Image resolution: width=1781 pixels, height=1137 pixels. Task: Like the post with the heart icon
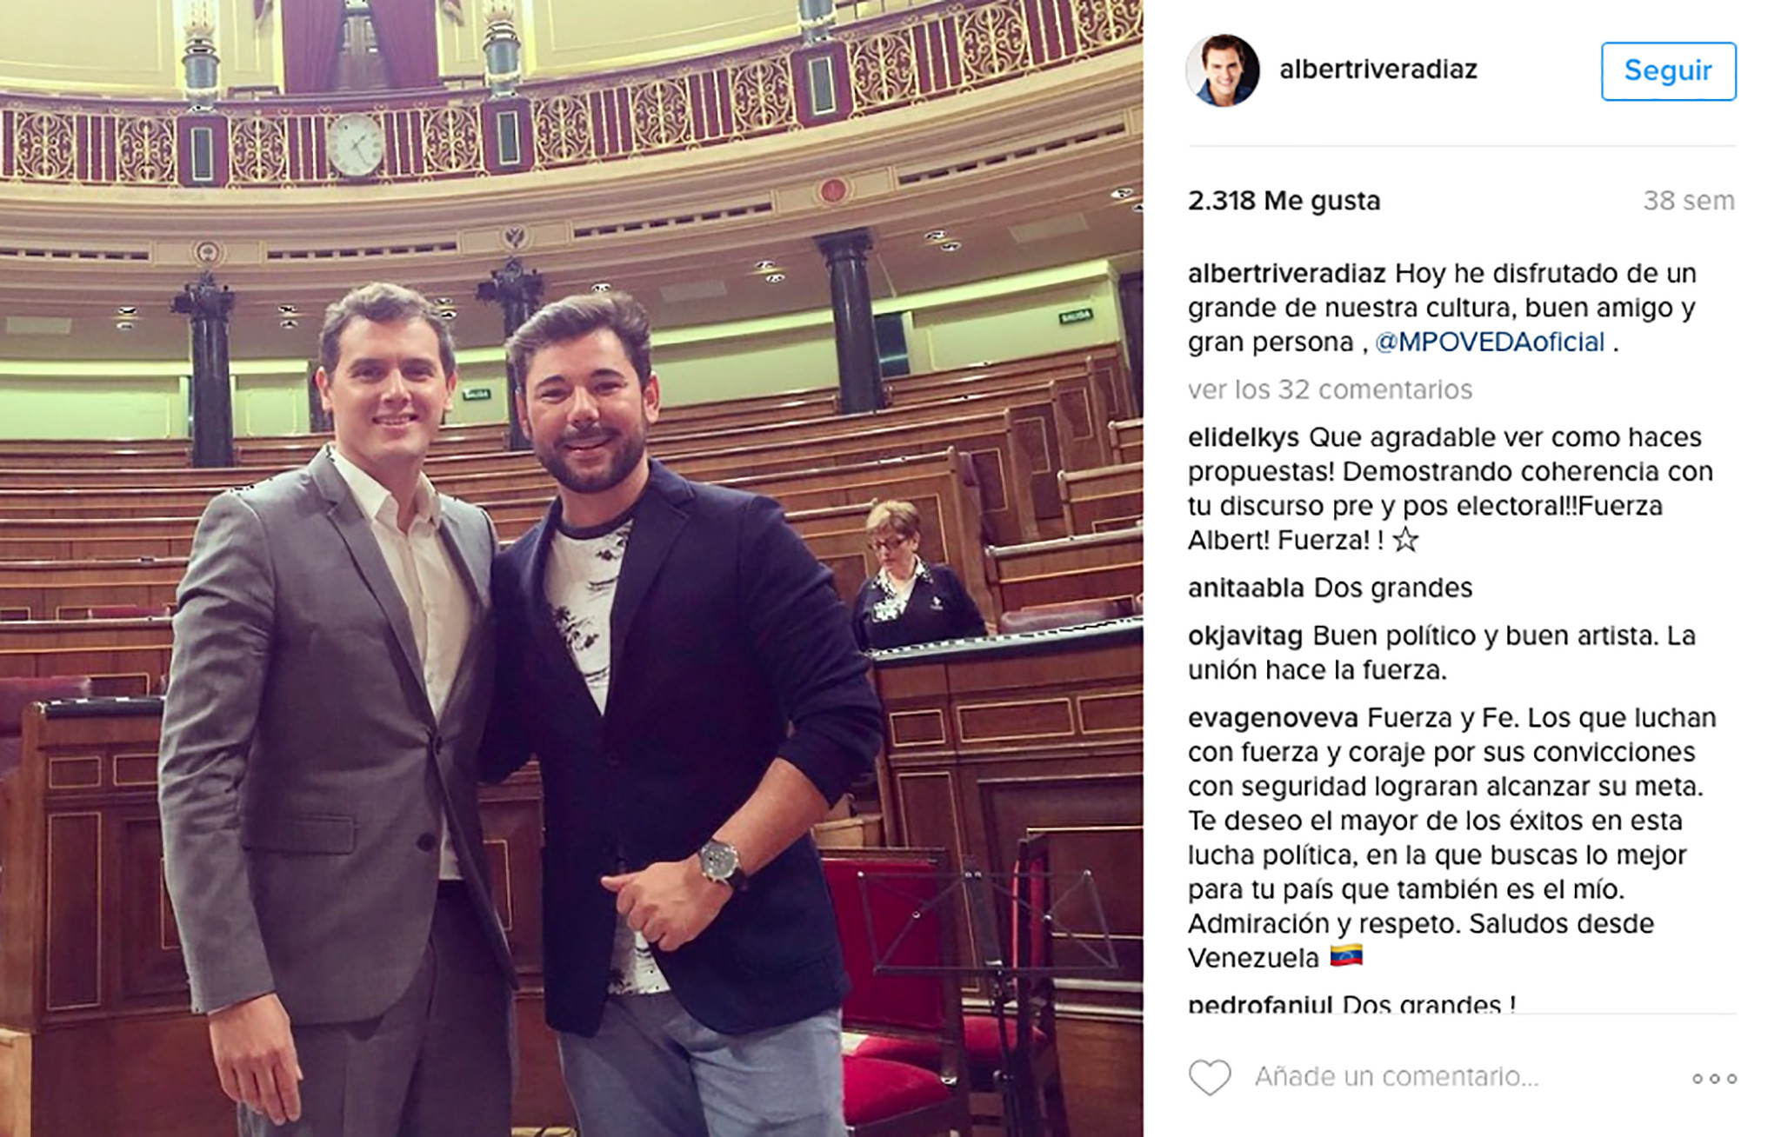point(1210,1078)
